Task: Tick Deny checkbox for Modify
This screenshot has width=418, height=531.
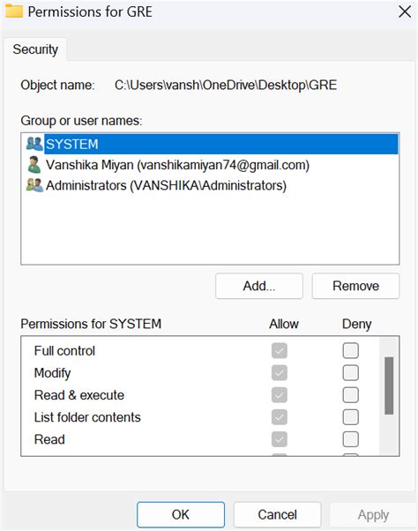Action: pyautogui.click(x=350, y=373)
